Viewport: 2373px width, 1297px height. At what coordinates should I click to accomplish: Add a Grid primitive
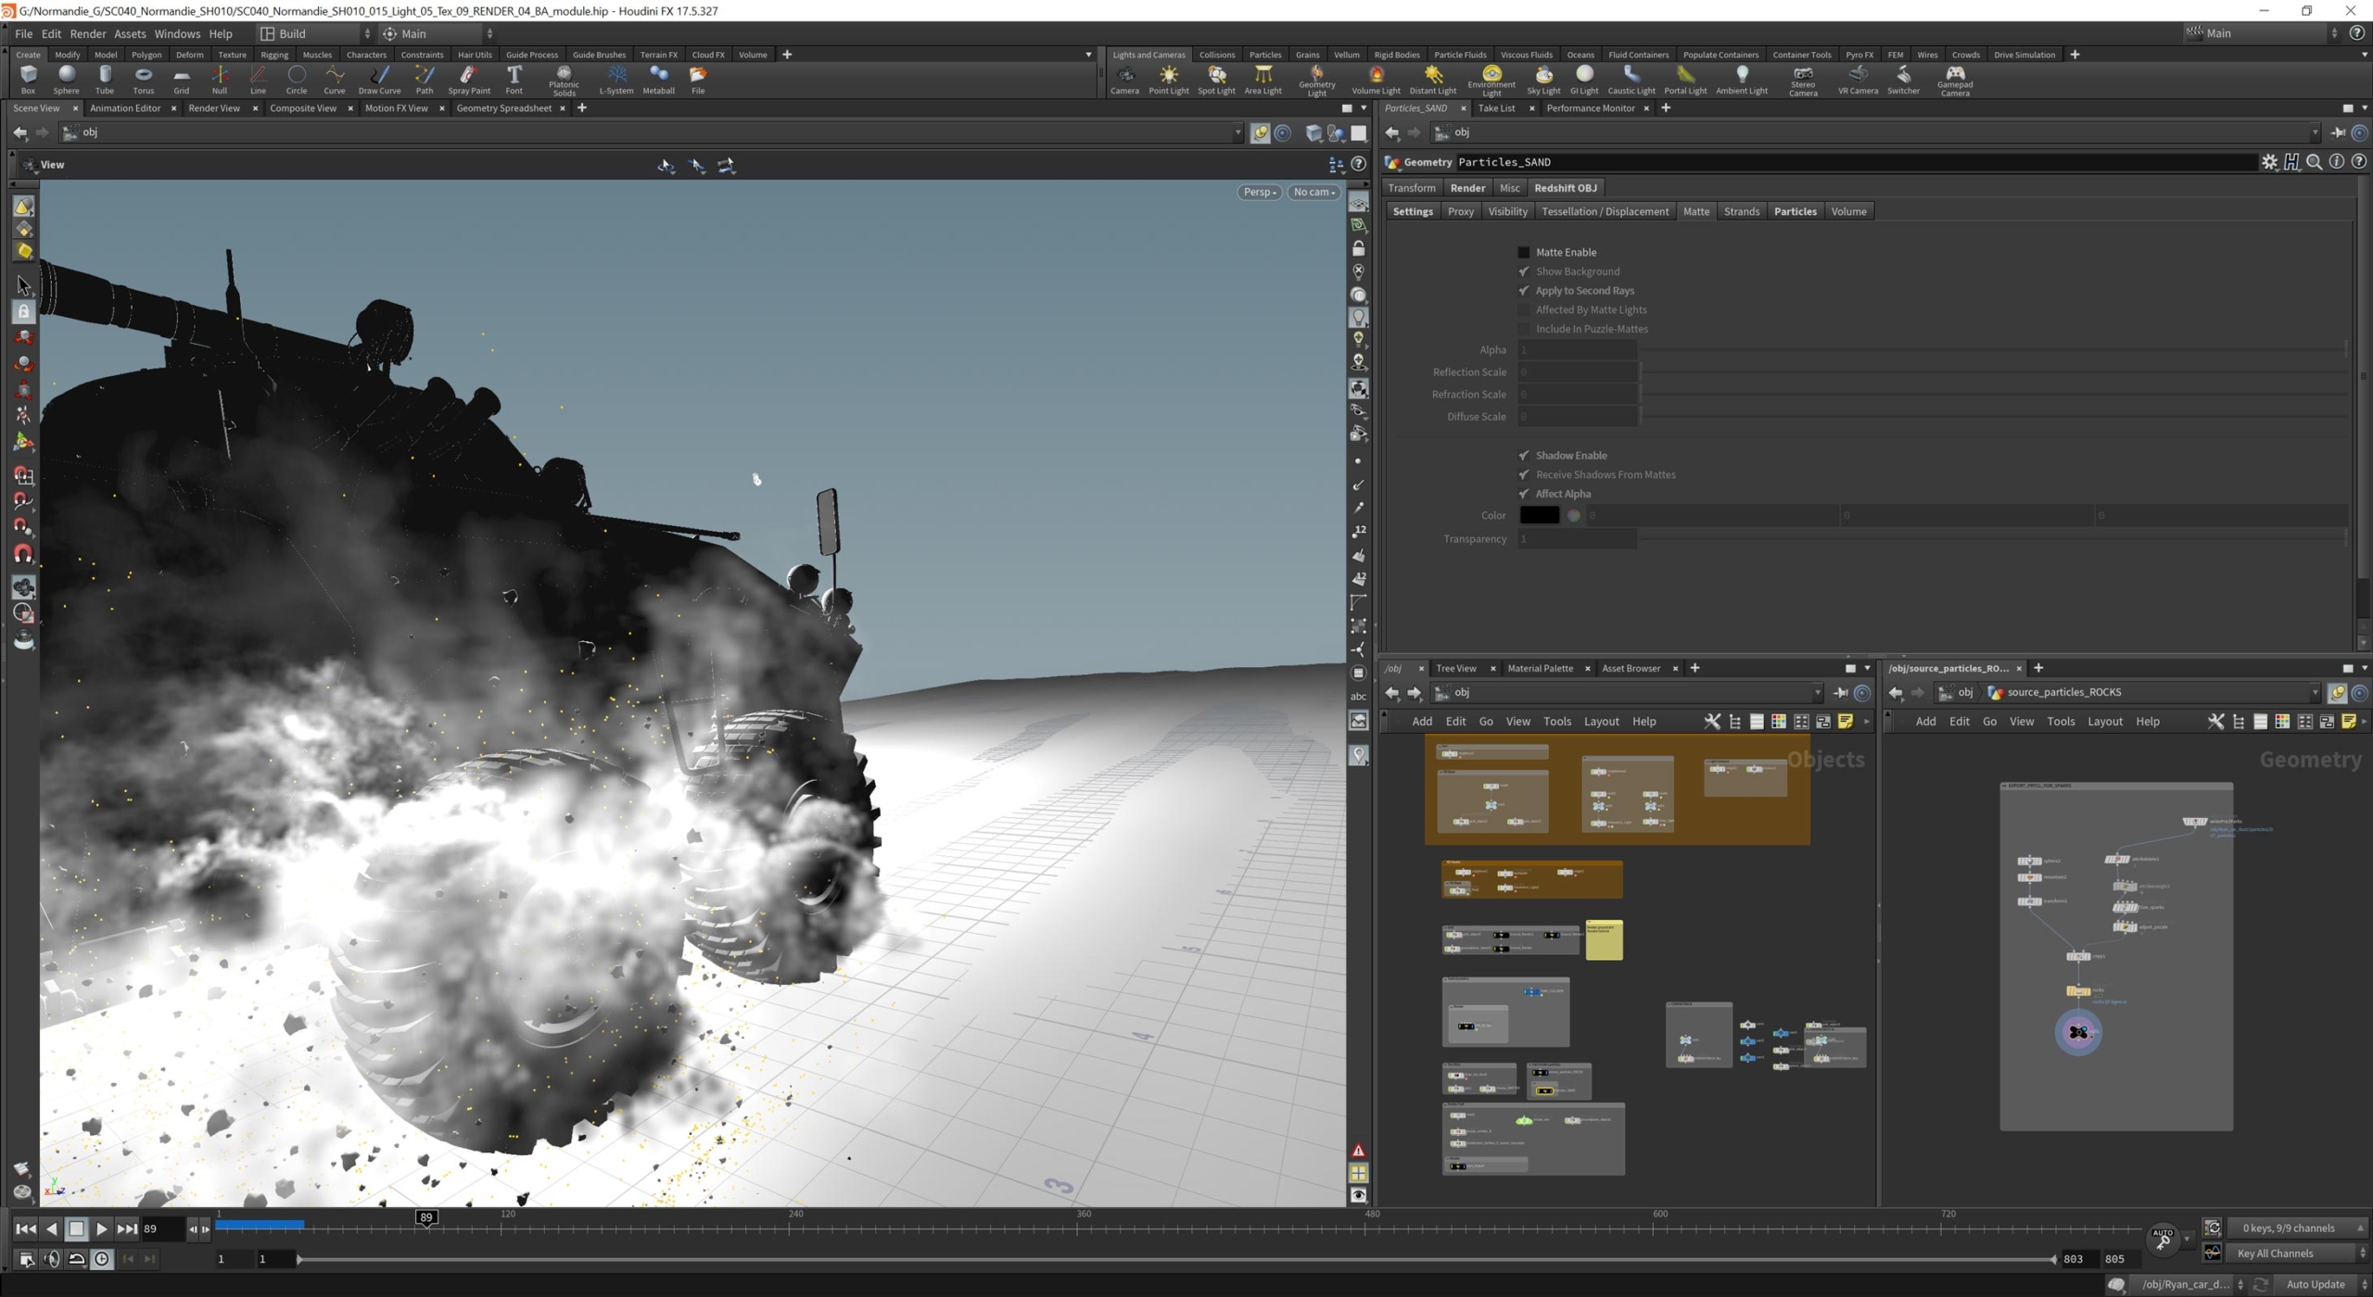click(182, 80)
